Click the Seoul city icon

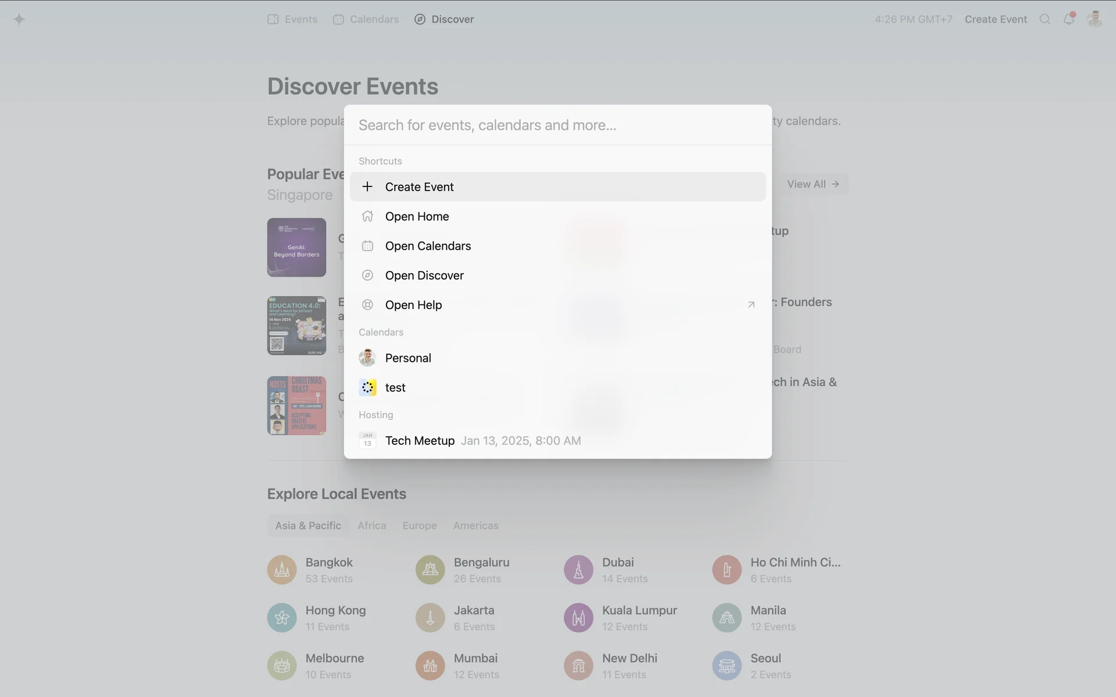(x=727, y=666)
